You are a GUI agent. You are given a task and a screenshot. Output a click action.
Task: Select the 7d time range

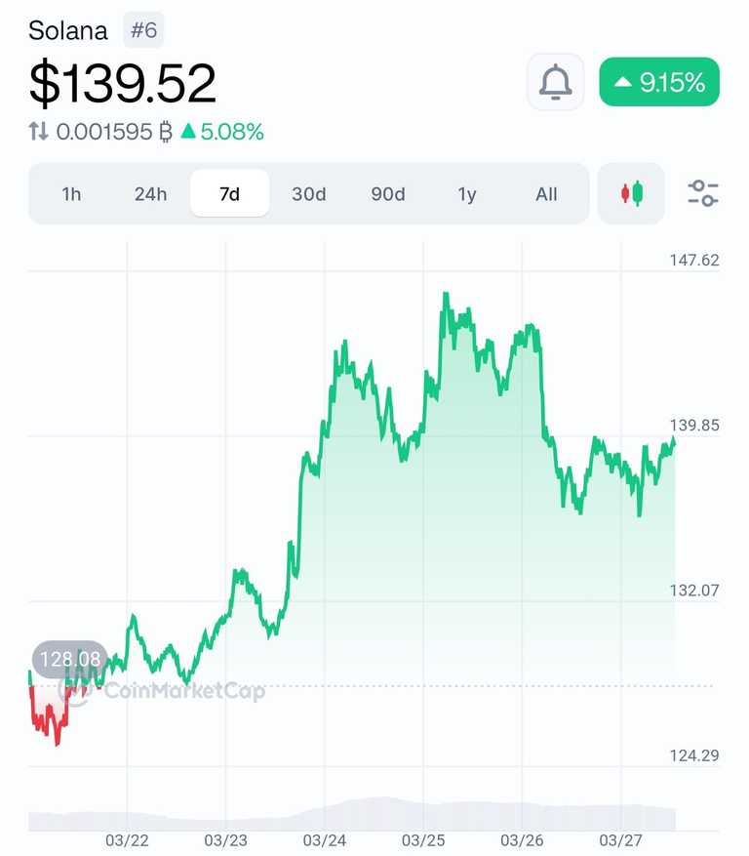(x=229, y=194)
